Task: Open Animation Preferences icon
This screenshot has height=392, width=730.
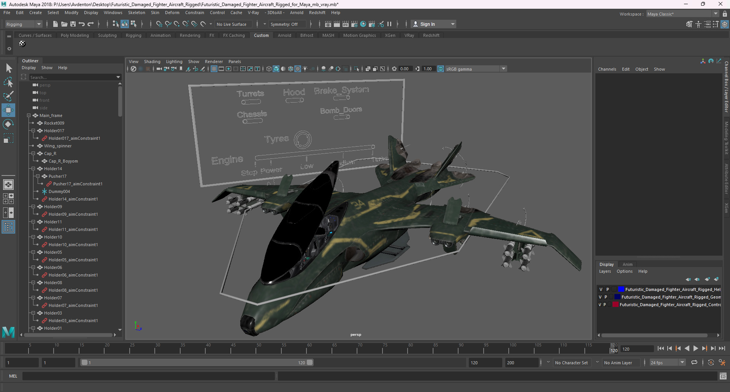Action: click(x=722, y=363)
